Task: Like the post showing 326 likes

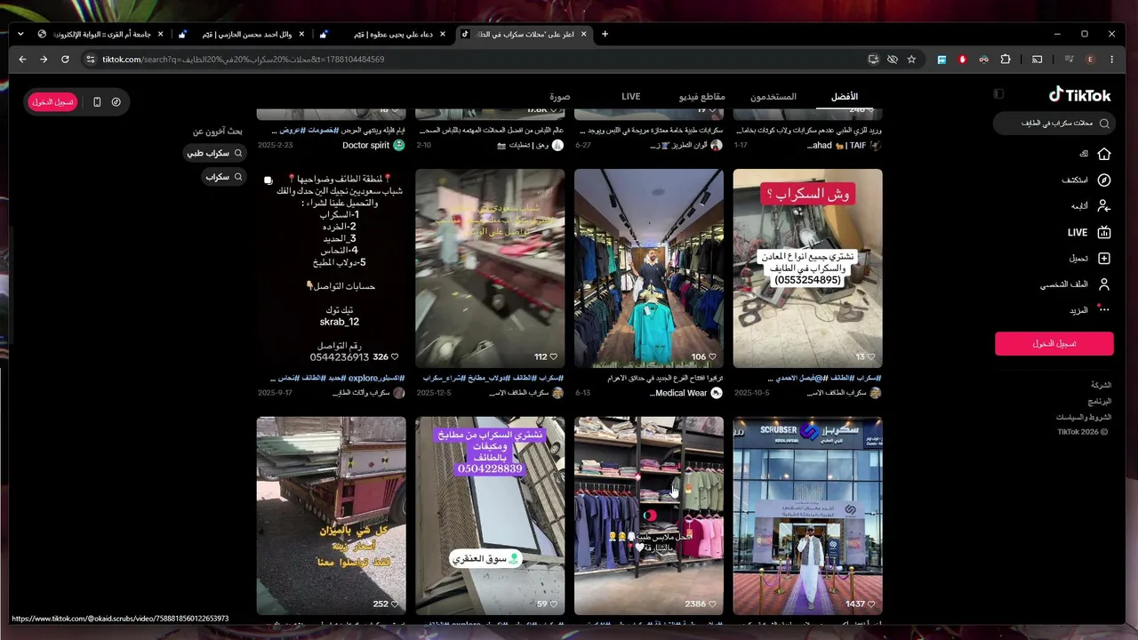Action: click(x=396, y=356)
